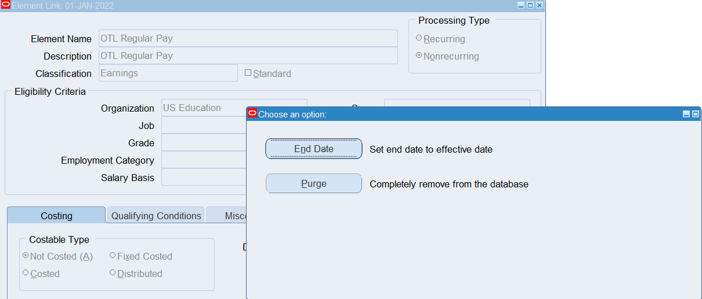
Task: Pick the Distributed costable type option
Action: pyautogui.click(x=113, y=273)
